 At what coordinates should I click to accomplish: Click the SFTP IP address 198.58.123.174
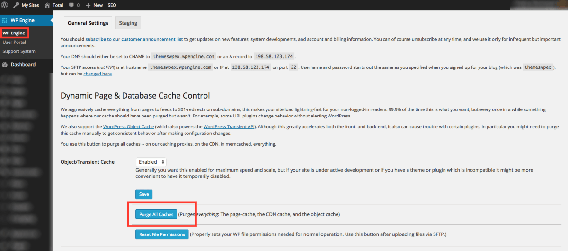(x=251, y=67)
